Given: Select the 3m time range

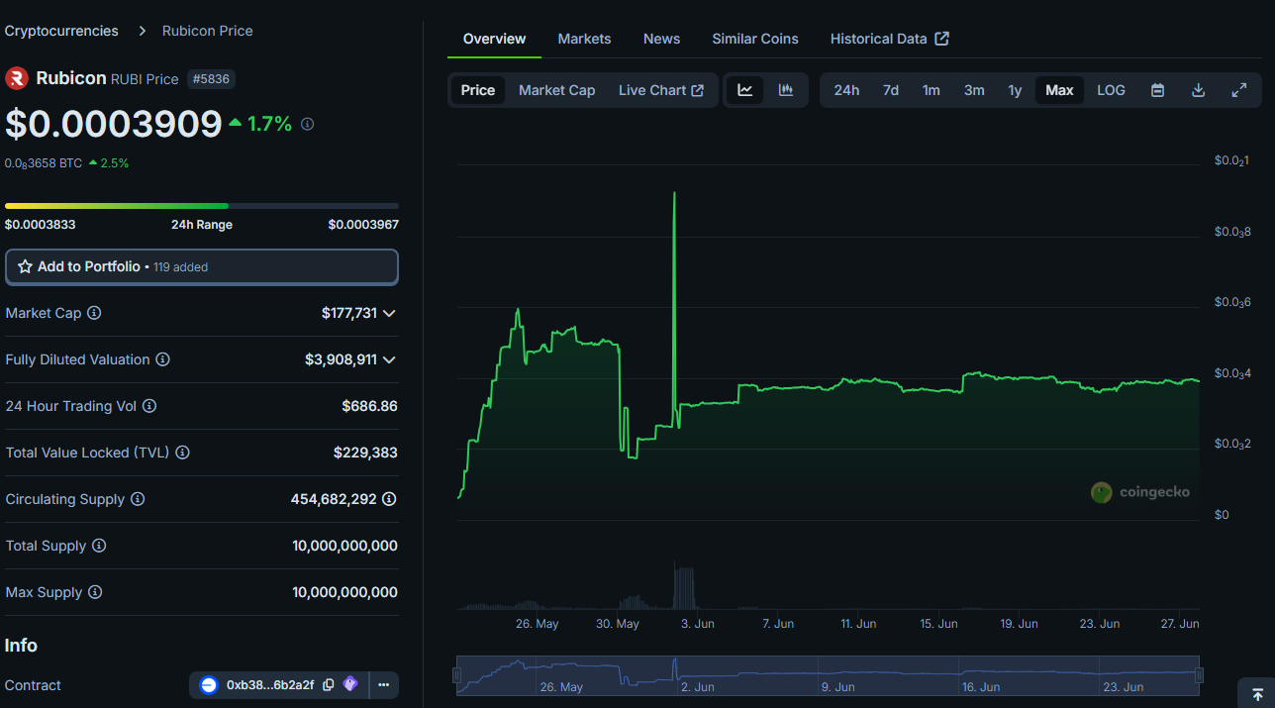Looking at the screenshot, I should (x=974, y=90).
